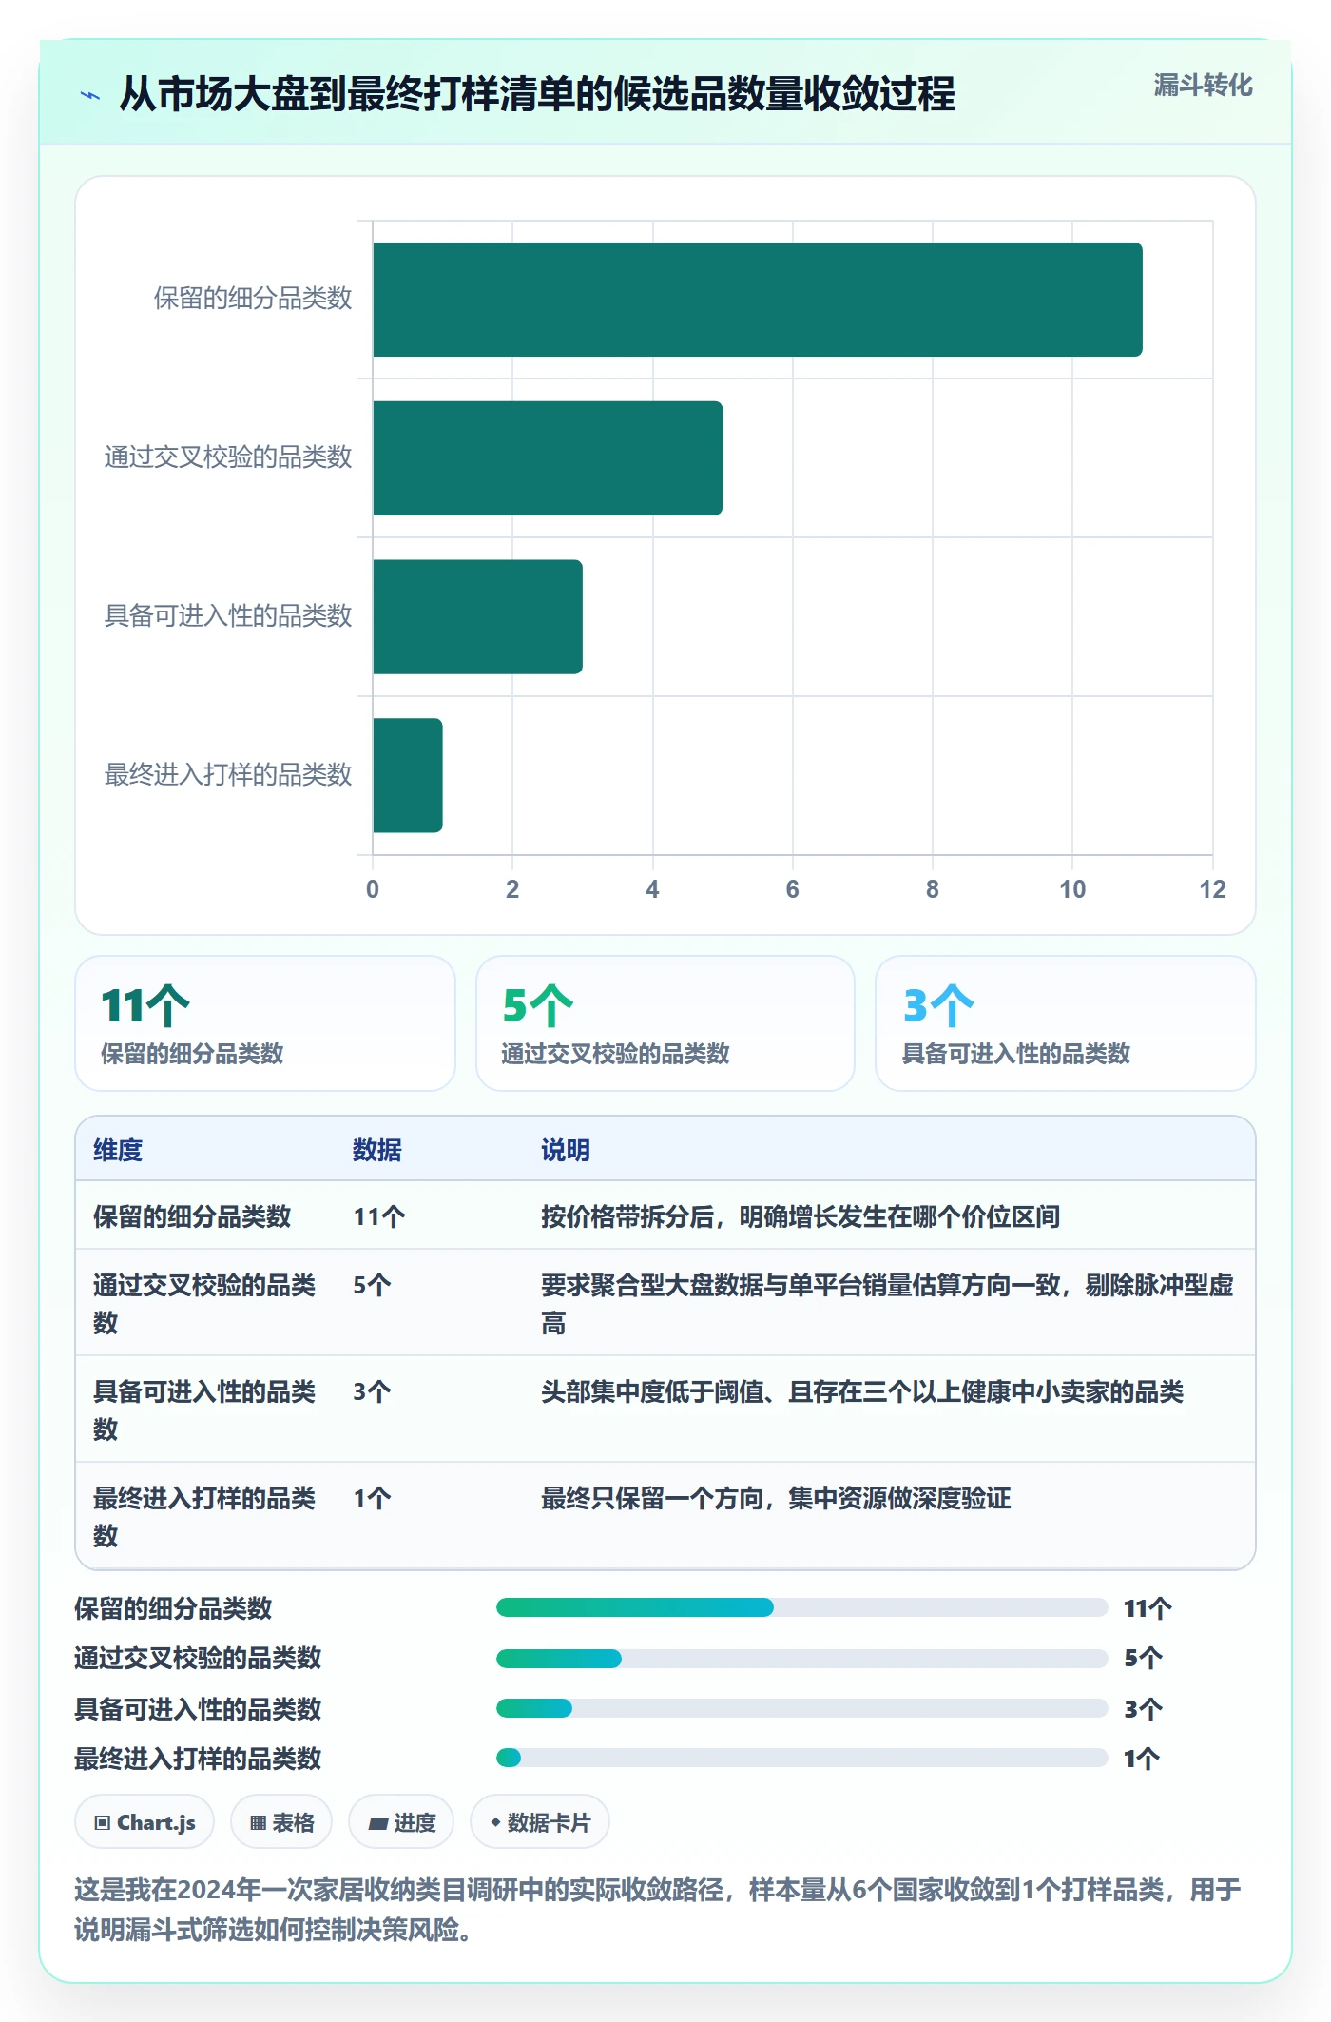Click the 漏斗转化 label in header
This screenshot has height=2022, width=1331.
click(1203, 86)
